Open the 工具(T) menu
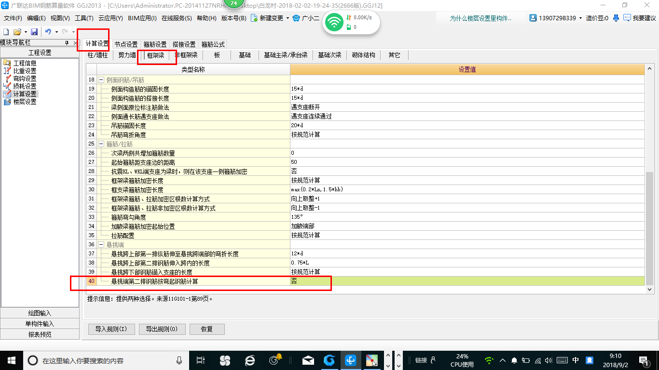 pos(84,18)
